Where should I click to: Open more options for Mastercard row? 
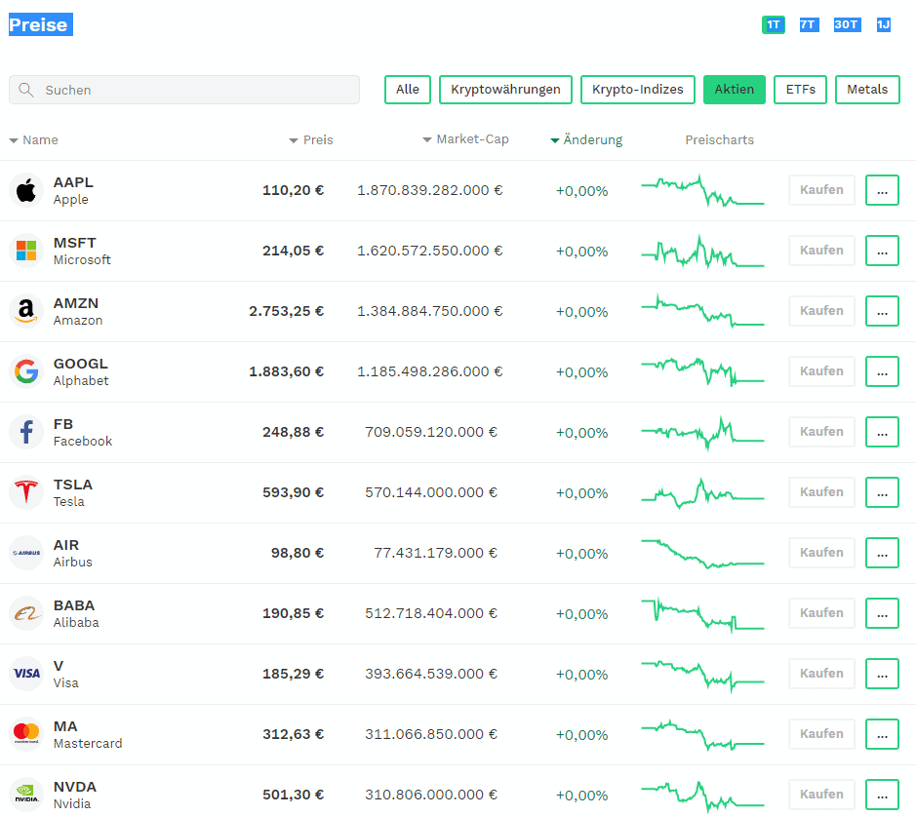pyautogui.click(x=882, y=734)
